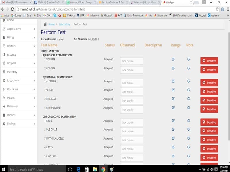The image size is (230, 172).
Task: Deactivate the ALBUMIN test
Action: [209, 83]
